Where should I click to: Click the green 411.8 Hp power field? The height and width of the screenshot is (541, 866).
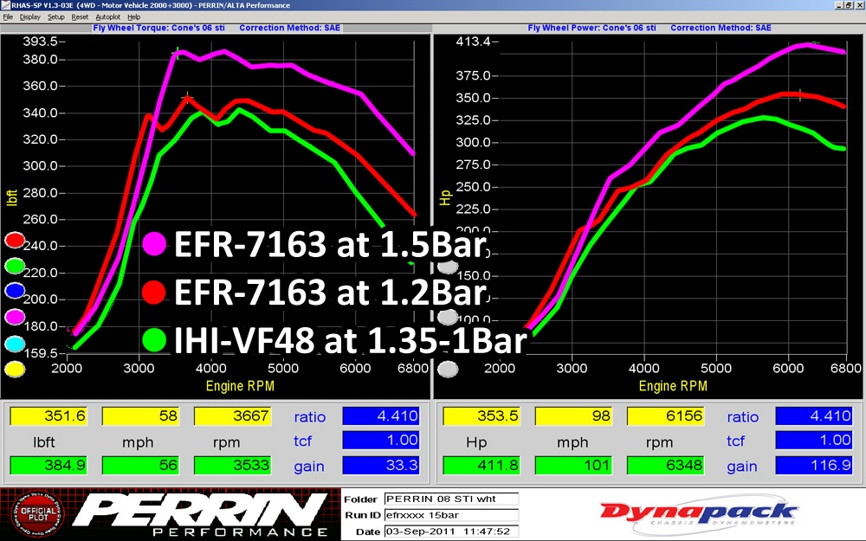tap(482, 465)
